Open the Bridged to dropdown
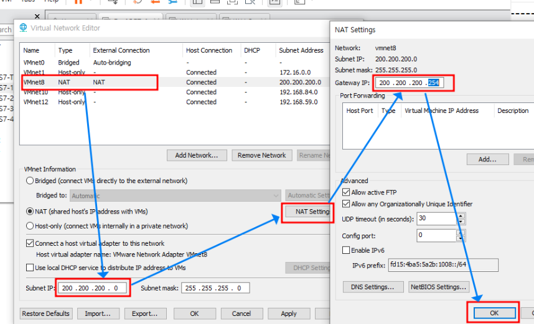This screenshot has height=324, width=534. point(176,196)
